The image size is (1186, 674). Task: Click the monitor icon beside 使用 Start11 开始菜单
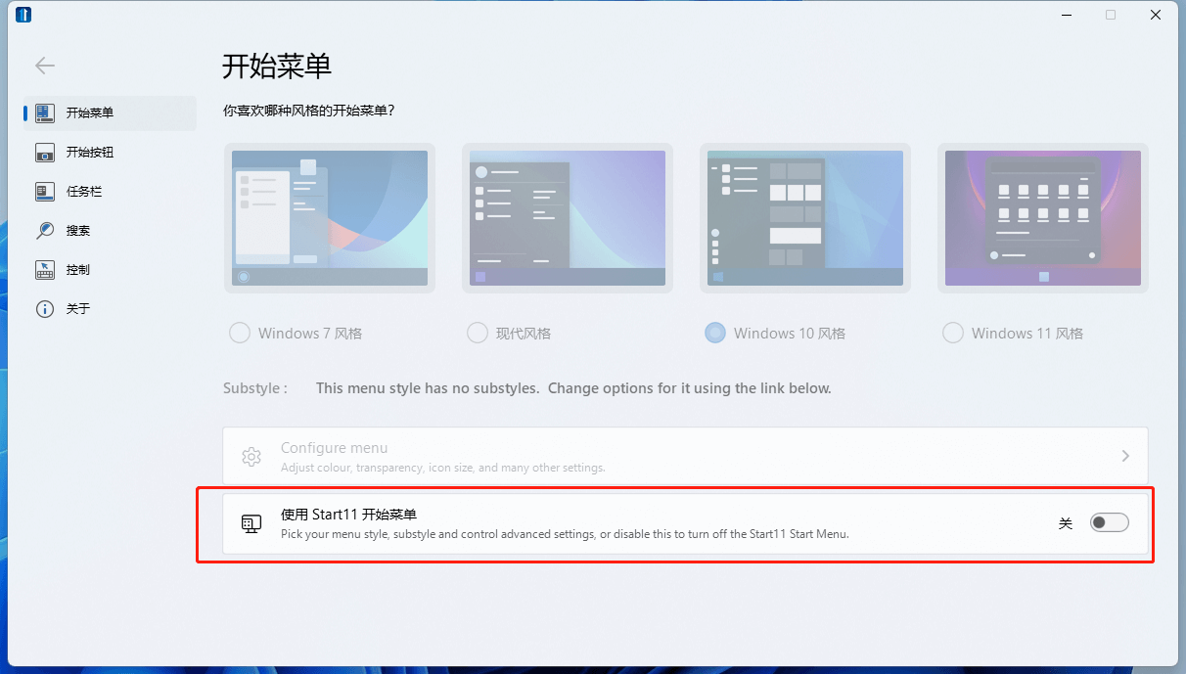(x=251, y=521)
